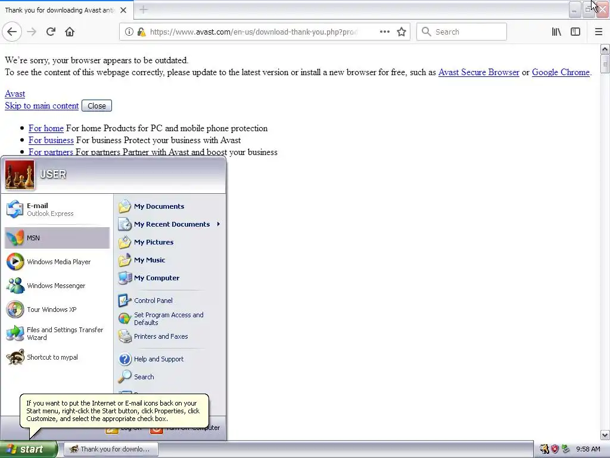Open the browser home page icon
The width and height of the screenshot is (610, 458).
pos(70,32)
